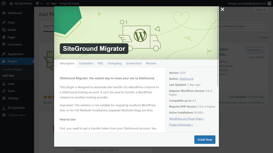Click 'Last Updated: 2 days ago' text

(x=185, y=85)
